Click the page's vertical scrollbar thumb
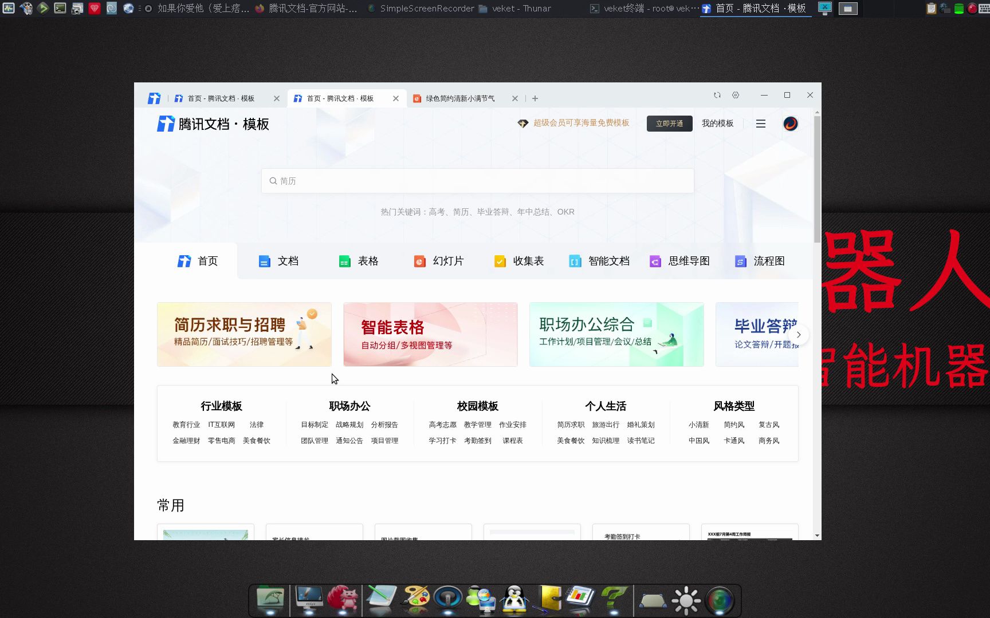 coord(817,179)
